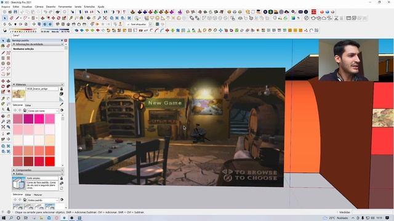394x221 pixels.
Task: Select the Move tool in left toolbar
Action: click(2, 81)
